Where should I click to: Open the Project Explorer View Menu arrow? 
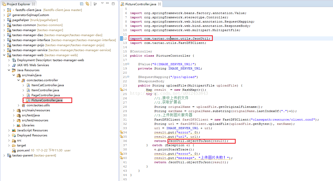click(x=102, y=4)
